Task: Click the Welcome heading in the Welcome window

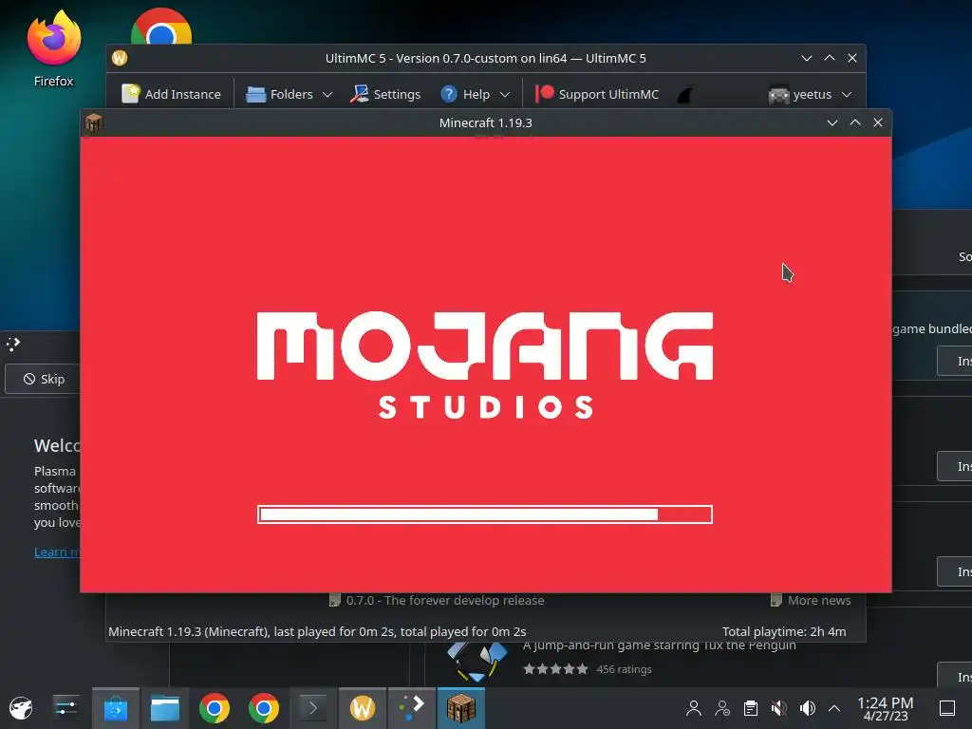Action: point(57,446)
